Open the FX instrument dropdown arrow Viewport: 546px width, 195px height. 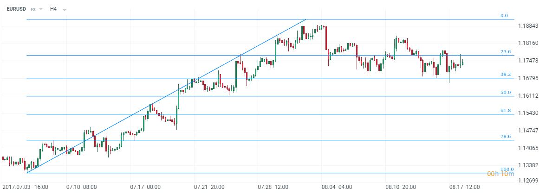tap(41, 9)
